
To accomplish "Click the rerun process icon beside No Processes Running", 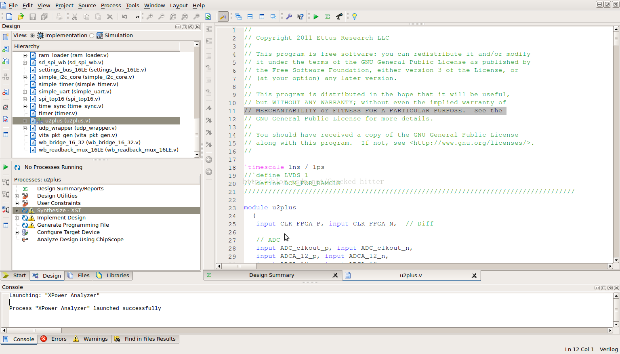I will [17, 167].
